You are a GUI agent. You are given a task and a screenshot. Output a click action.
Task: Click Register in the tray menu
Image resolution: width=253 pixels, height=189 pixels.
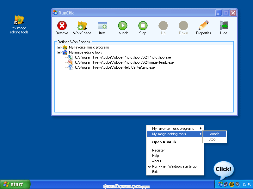(x=175, y=150)
